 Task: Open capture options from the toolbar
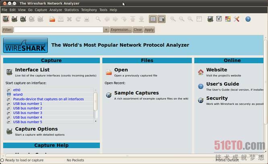pos(14,19)
